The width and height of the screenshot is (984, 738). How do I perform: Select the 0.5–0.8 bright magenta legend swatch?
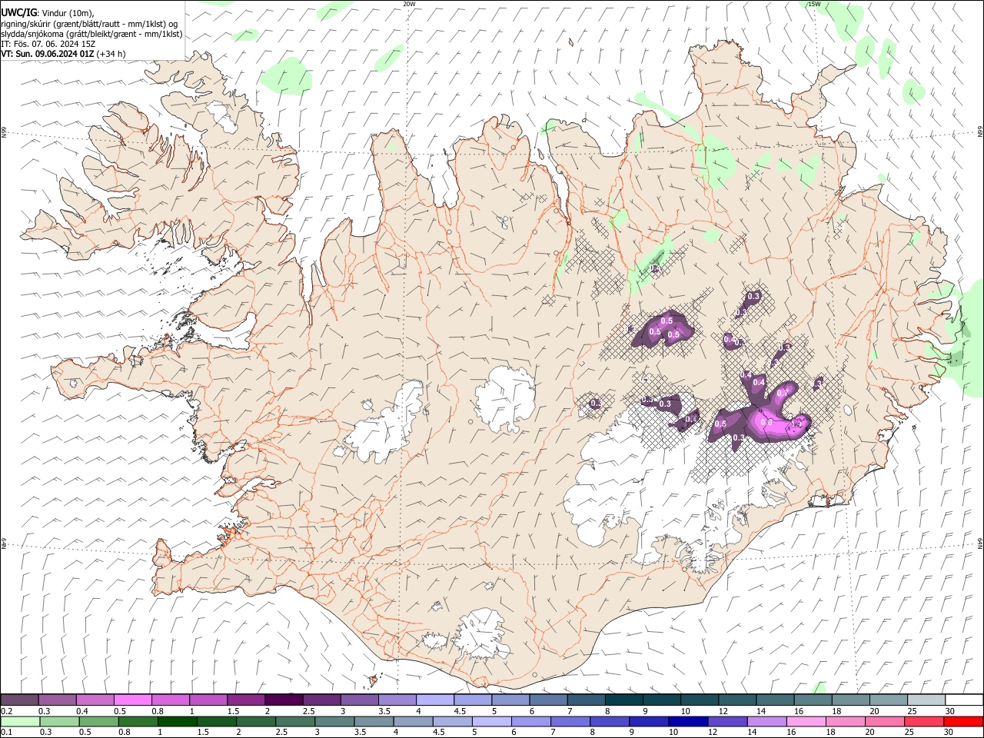(132, 700)
